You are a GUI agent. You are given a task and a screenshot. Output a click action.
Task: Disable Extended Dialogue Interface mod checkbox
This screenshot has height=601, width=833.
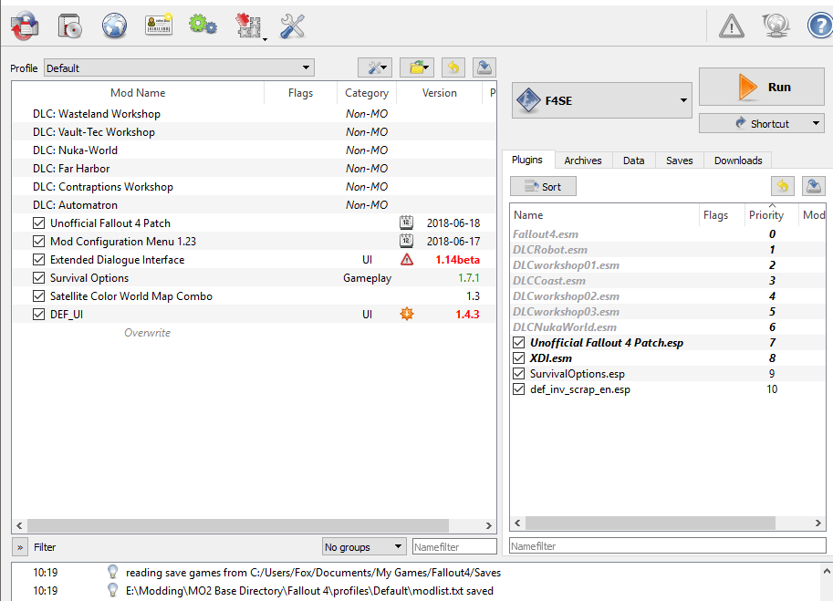point(39,260)
